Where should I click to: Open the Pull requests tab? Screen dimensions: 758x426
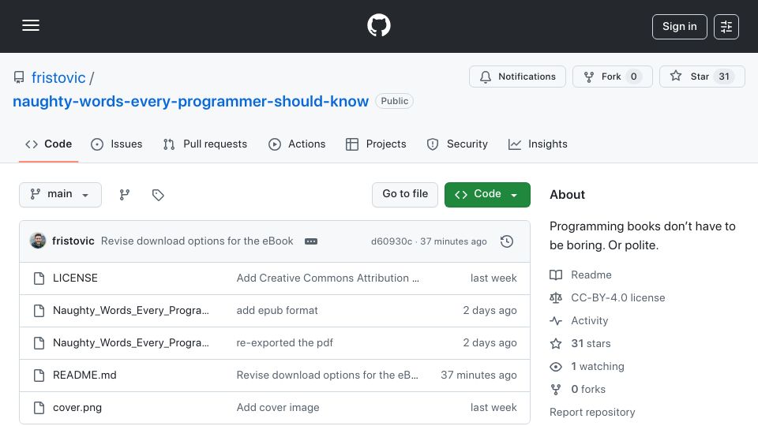coord(205,144)
